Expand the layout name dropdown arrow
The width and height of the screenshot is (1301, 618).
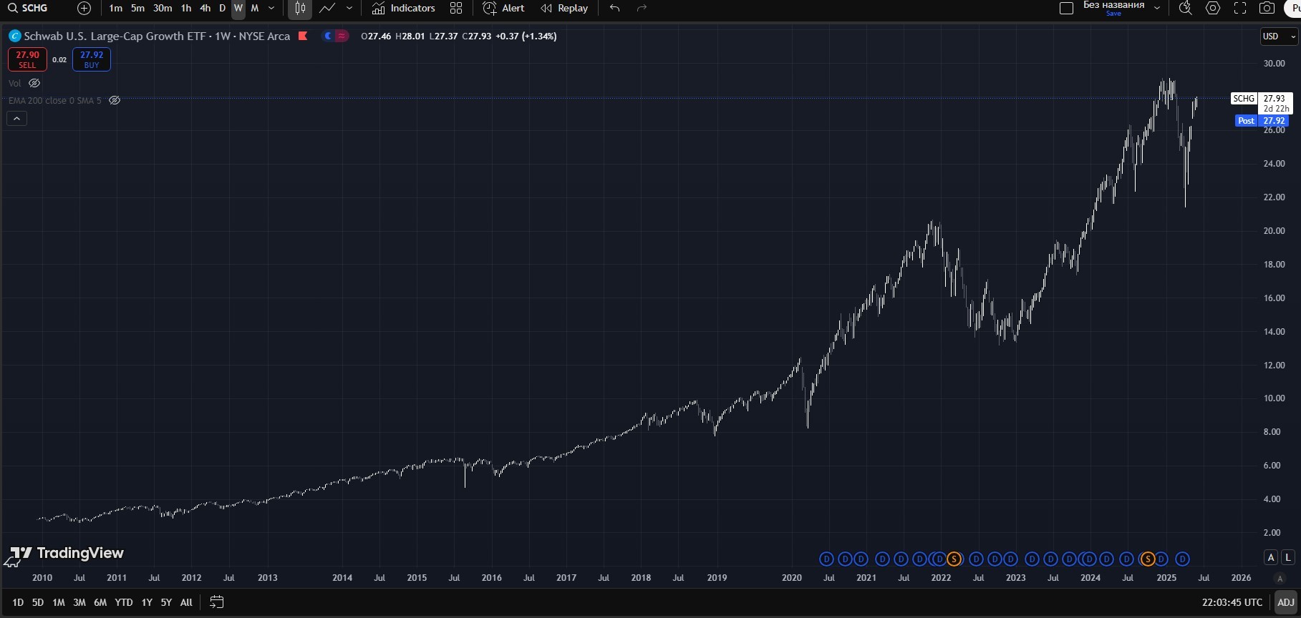[1157, 8]
